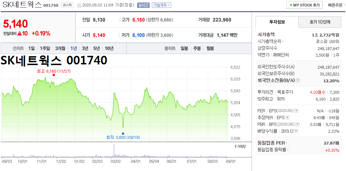The image size is (346, 171).
Task: Open help icon next to 배당수익률 2019.12
Action: click(296, 131)
